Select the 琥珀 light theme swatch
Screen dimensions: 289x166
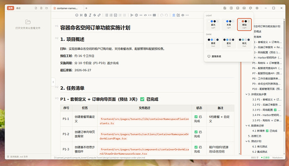[244, 24]
